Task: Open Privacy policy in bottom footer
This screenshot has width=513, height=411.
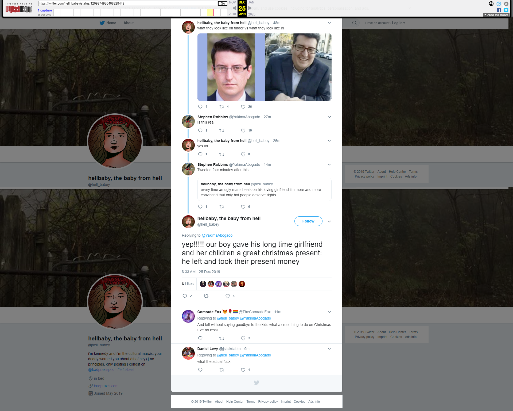Action: tap(268, 402)
